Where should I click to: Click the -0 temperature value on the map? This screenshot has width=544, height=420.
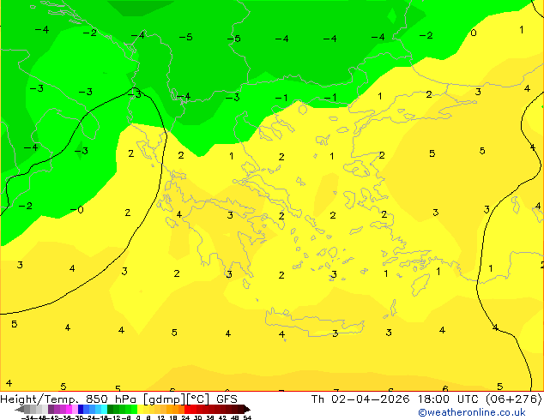[x=77, y=210]
